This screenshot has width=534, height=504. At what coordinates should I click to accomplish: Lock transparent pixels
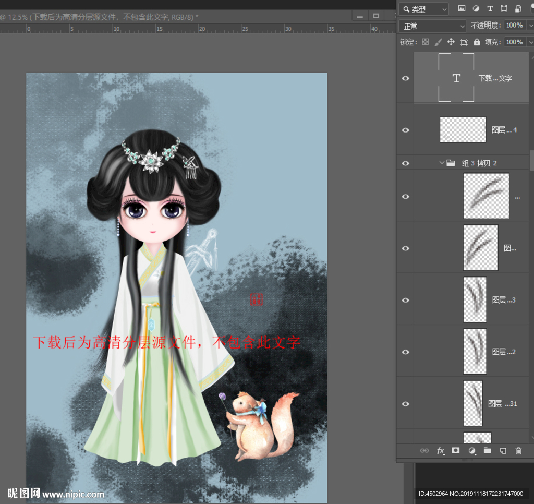pos(426,42)
